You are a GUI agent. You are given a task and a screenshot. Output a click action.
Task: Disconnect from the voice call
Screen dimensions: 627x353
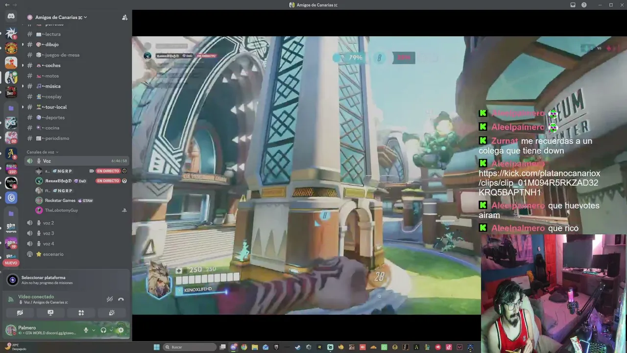121,299
